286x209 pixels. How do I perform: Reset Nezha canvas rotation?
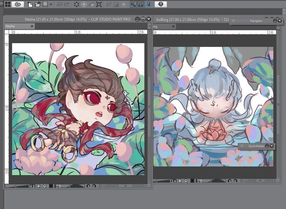(x=101, y=186)
